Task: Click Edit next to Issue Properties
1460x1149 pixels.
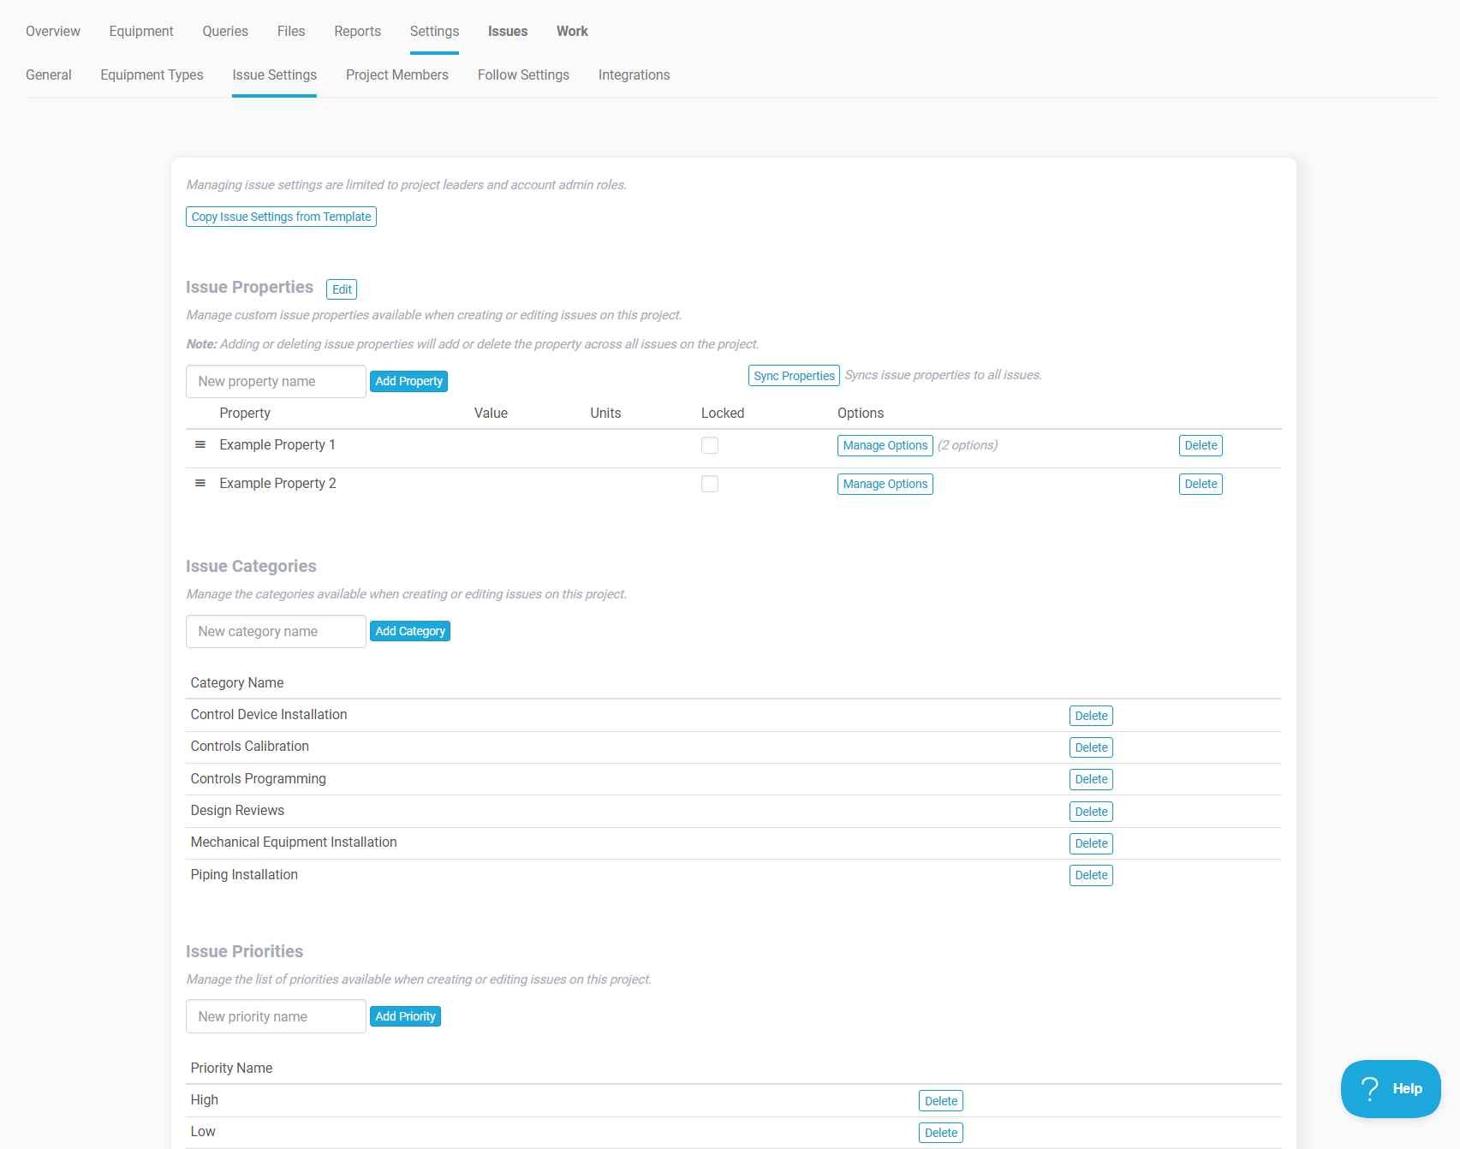Action: coord(342,289)
